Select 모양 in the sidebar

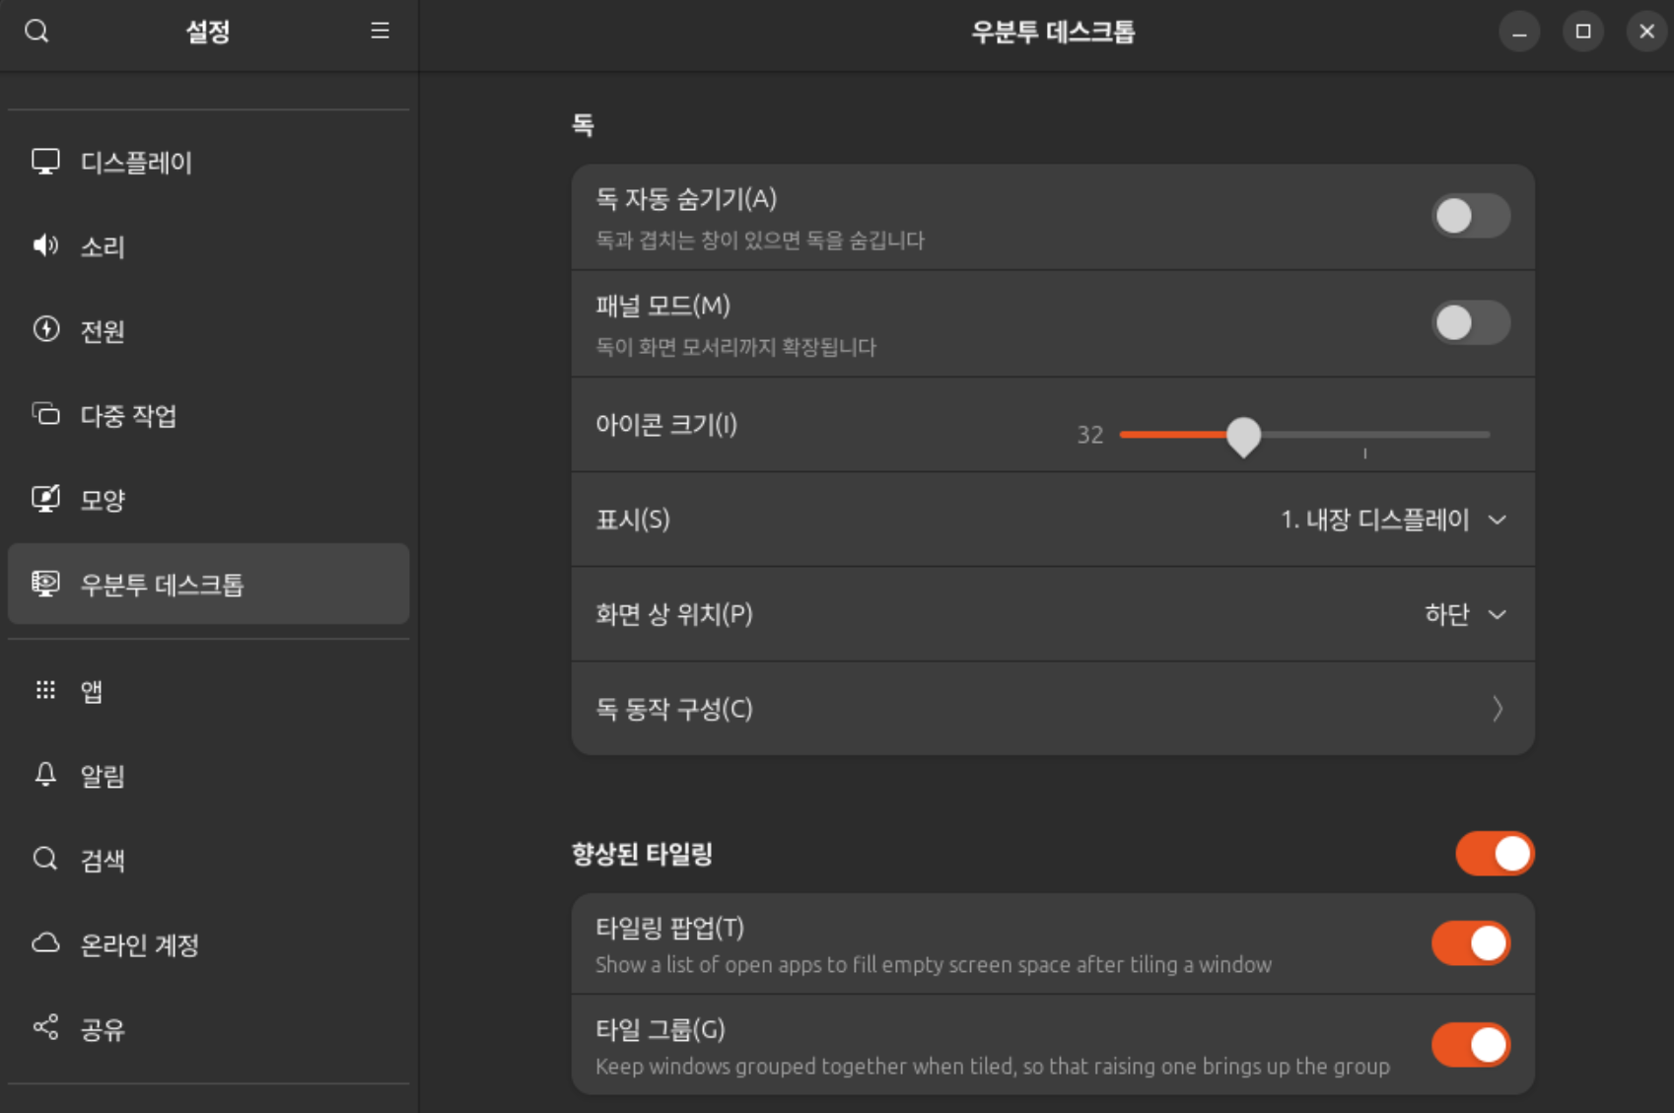click(208, 499)
